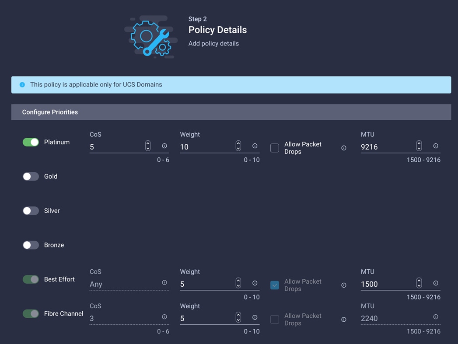Click the Bronze label text

54,245
